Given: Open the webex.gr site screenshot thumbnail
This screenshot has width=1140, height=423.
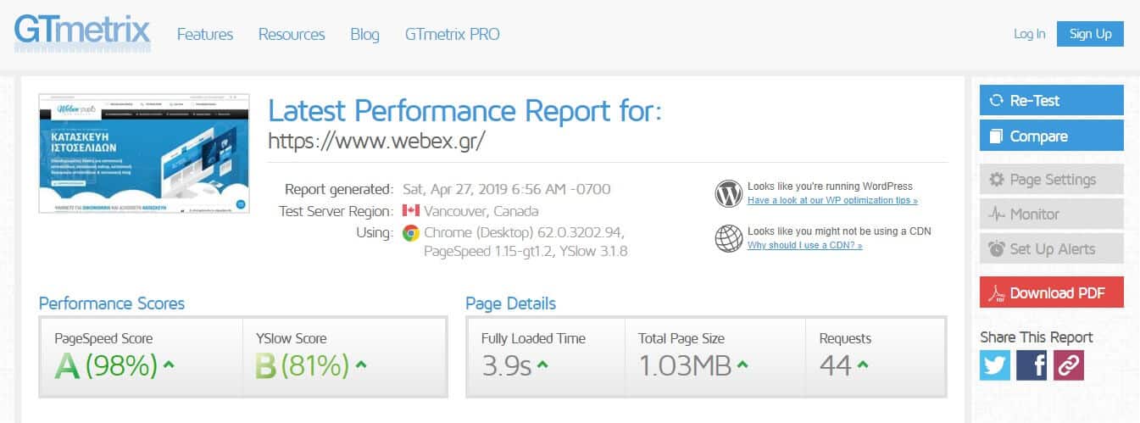Looking at the screenshot, I should coord(144,153).
